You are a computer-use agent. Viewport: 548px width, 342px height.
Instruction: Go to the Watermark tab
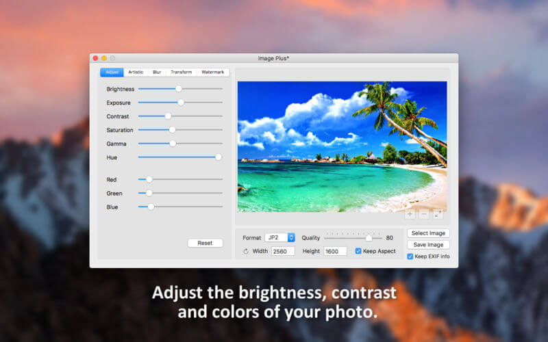pos(213,73)
